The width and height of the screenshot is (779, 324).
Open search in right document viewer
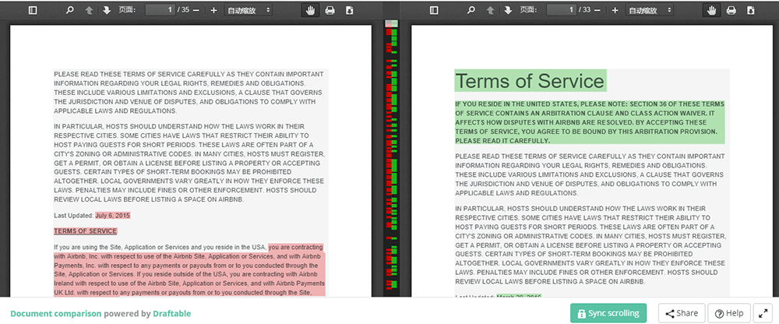(471, 10)
